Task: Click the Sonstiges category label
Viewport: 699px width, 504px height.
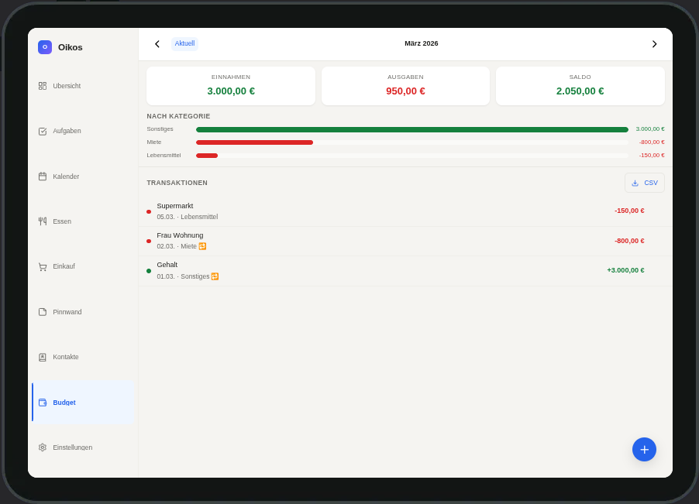Action: [160, 129]
